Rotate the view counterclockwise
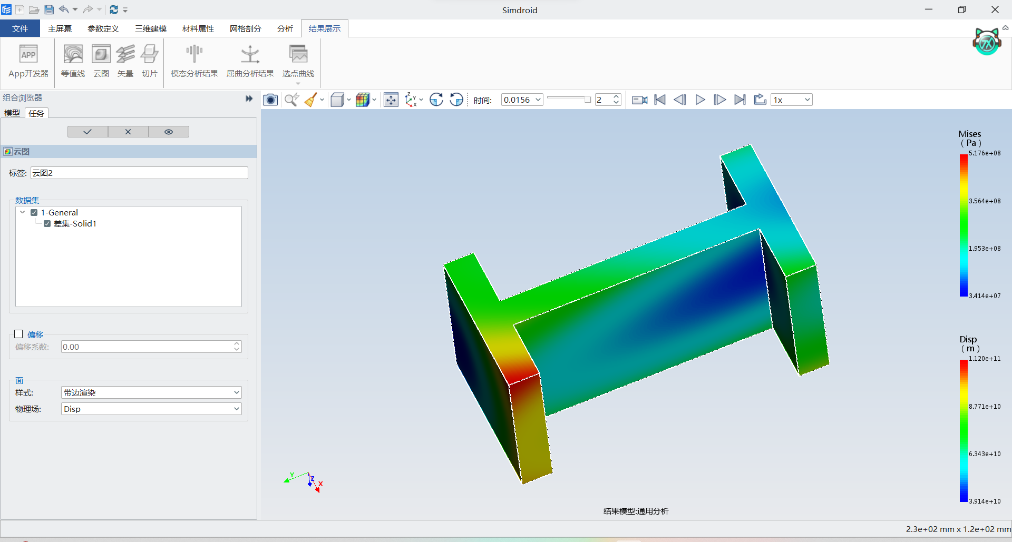The width and height of the screenshot is (1012, 542). coord(456,100)
